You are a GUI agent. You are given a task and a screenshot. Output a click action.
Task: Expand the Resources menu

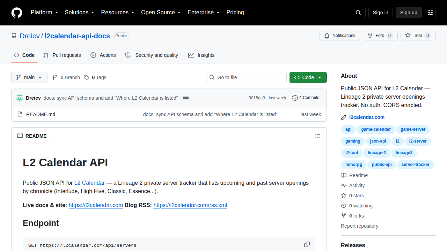click(118, 13)
